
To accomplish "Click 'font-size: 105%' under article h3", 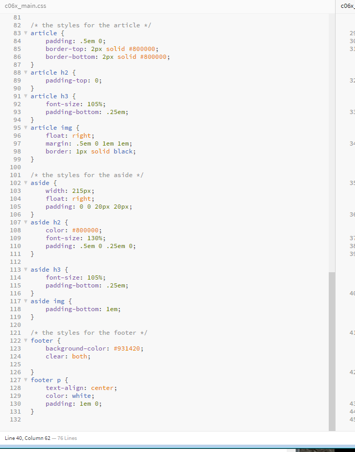I will point(76,104).
